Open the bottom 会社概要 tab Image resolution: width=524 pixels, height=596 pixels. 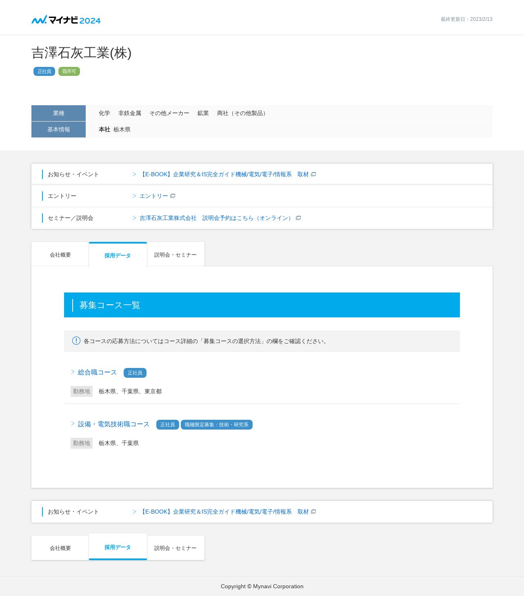coord(60,548)
